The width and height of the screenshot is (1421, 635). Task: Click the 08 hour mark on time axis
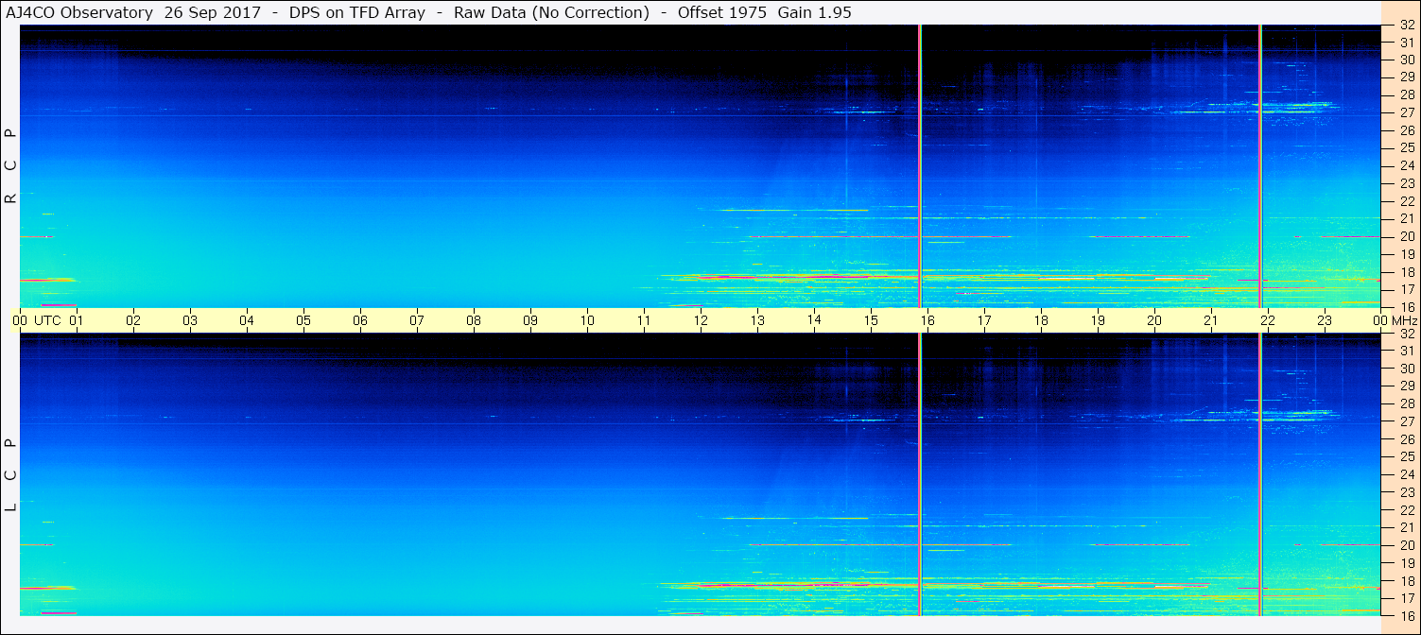474,320
